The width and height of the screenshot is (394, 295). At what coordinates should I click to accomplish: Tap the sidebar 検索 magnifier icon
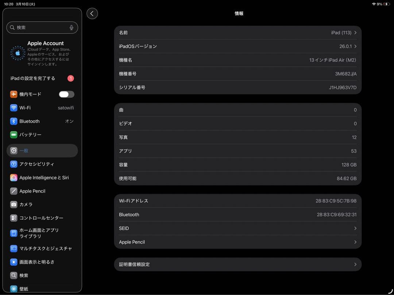click(13, 275)
